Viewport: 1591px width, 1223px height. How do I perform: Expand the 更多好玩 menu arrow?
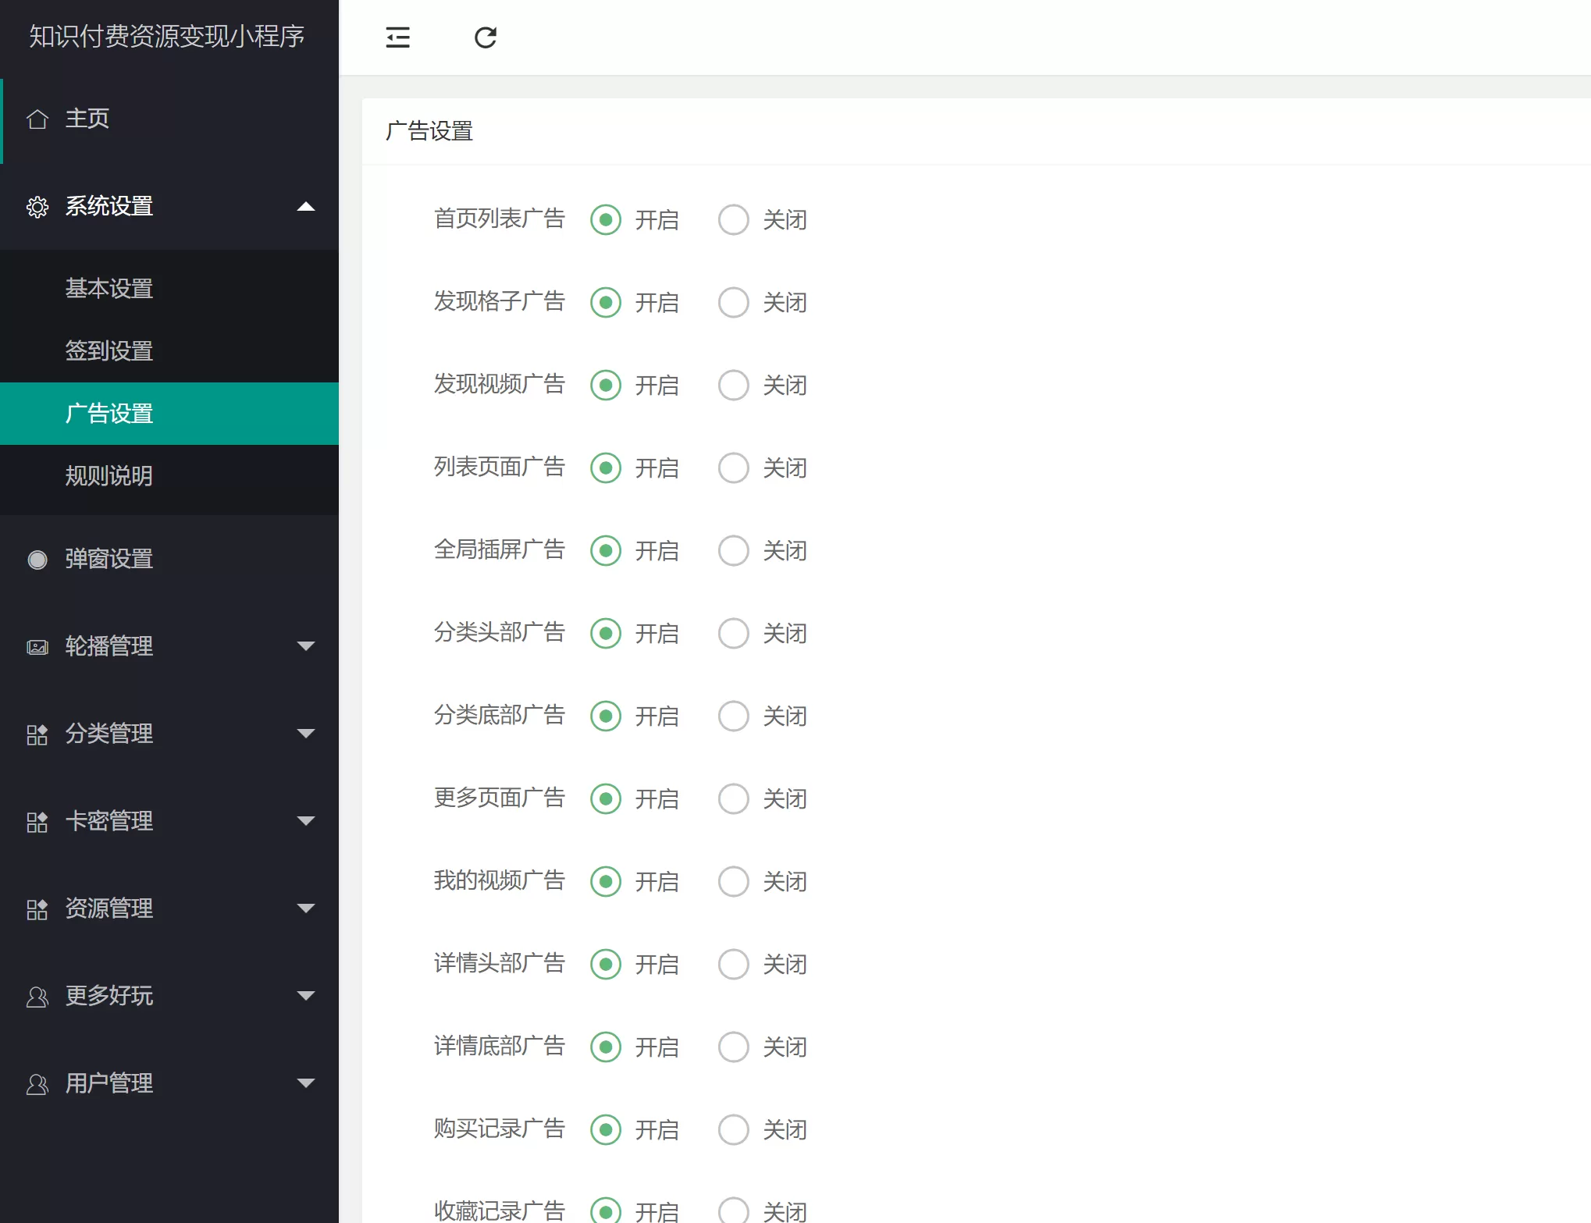306,996
